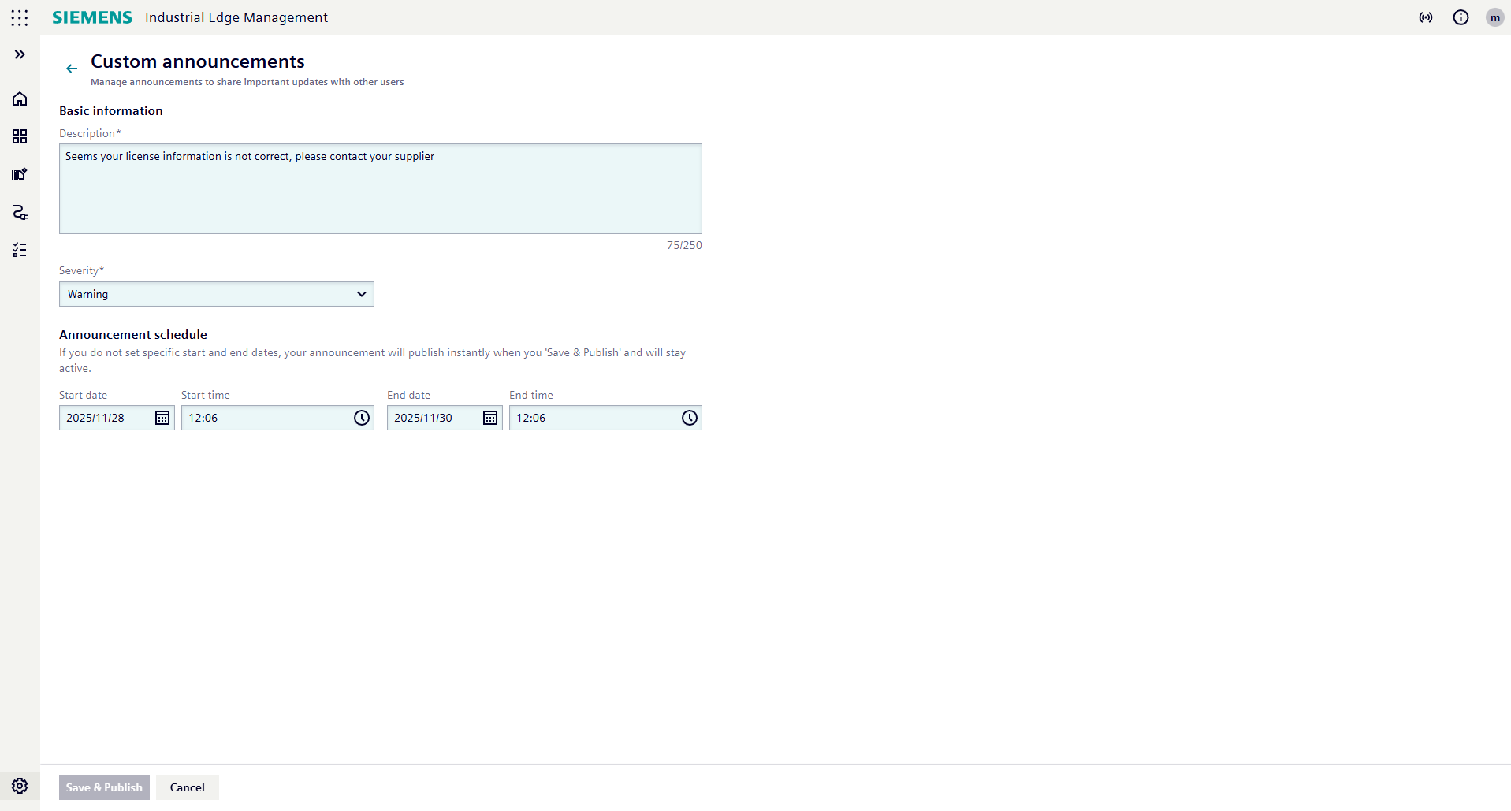Open the user profile avatar menu
The height and width of the screenshot is (811, 1511).
1494,17
